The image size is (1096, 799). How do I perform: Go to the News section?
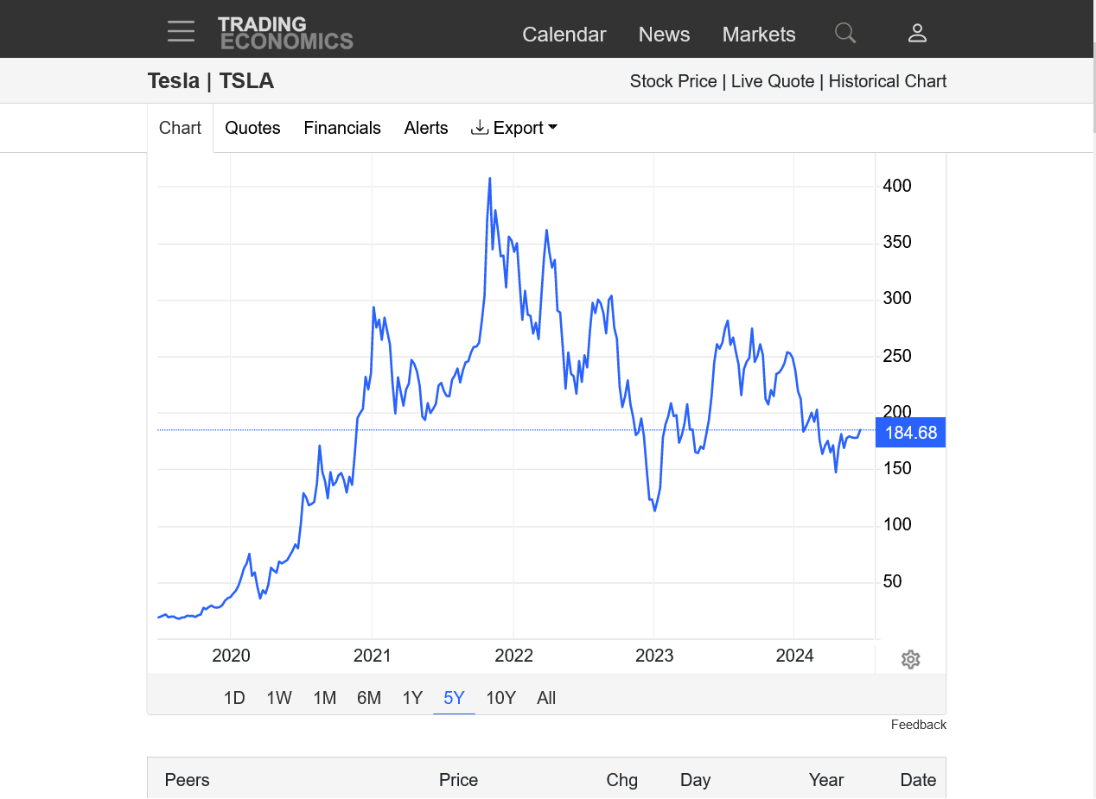tap(664, 35)
